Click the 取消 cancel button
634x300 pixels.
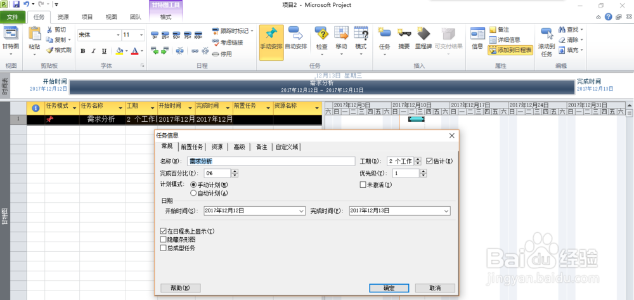click(x=435, y=289)
